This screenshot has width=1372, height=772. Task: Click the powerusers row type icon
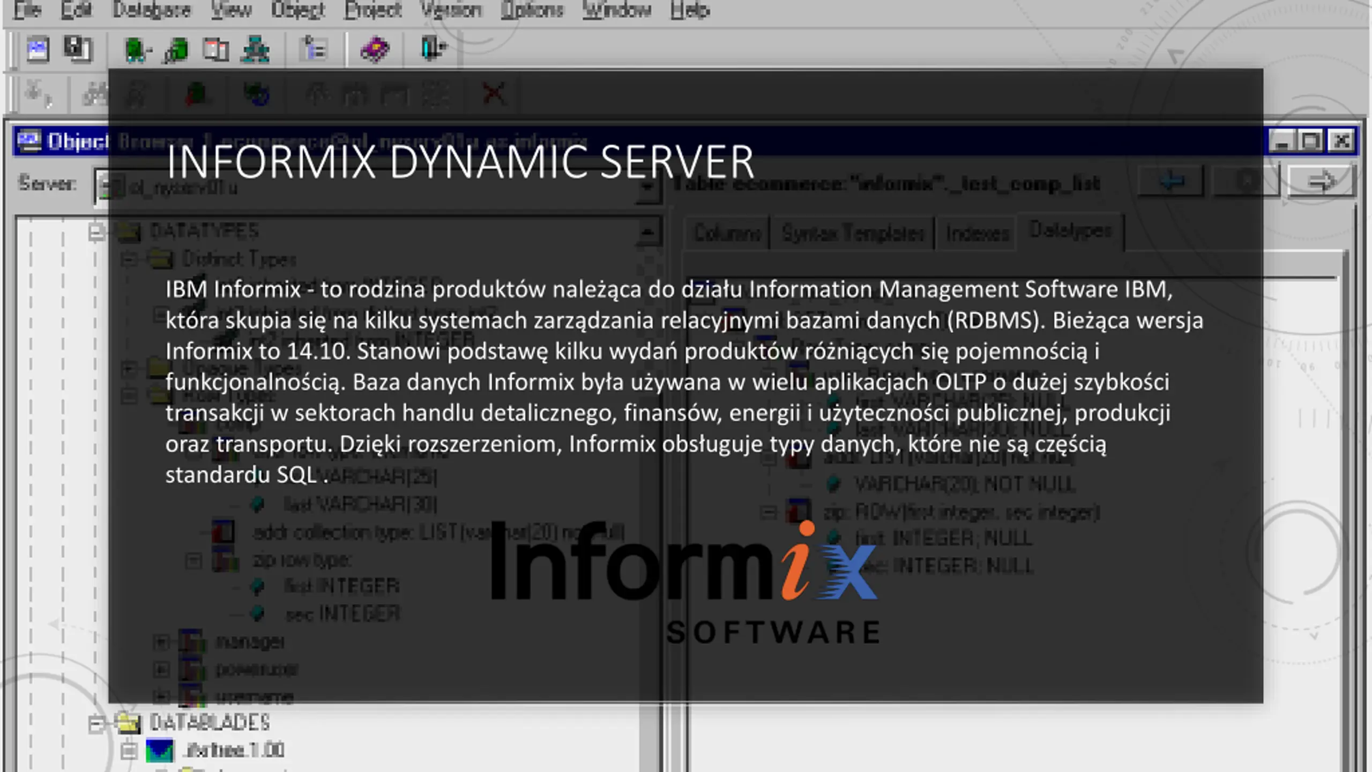click(x=192, y=669)
